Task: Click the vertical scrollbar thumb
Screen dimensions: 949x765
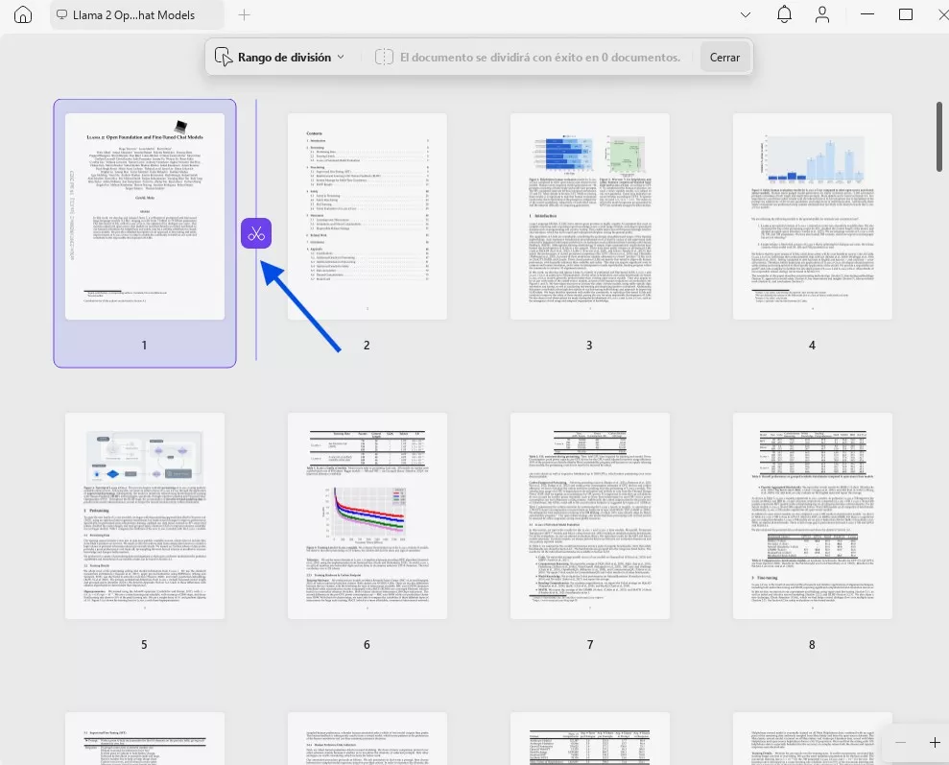Action: pos(939,137)
